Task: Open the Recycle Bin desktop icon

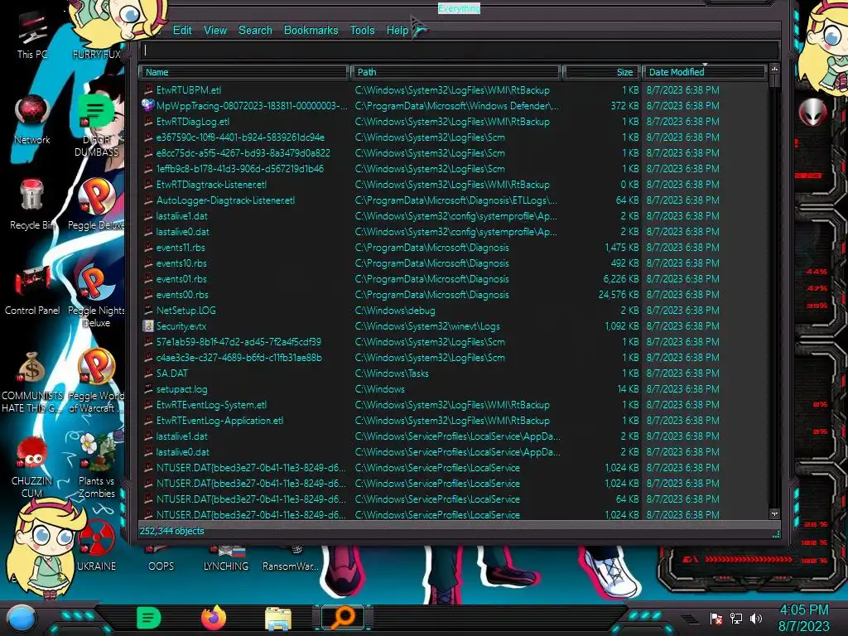Action: 32,205
